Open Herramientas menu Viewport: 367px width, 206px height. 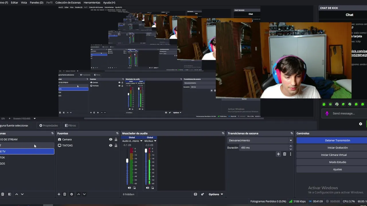point(92,3)
